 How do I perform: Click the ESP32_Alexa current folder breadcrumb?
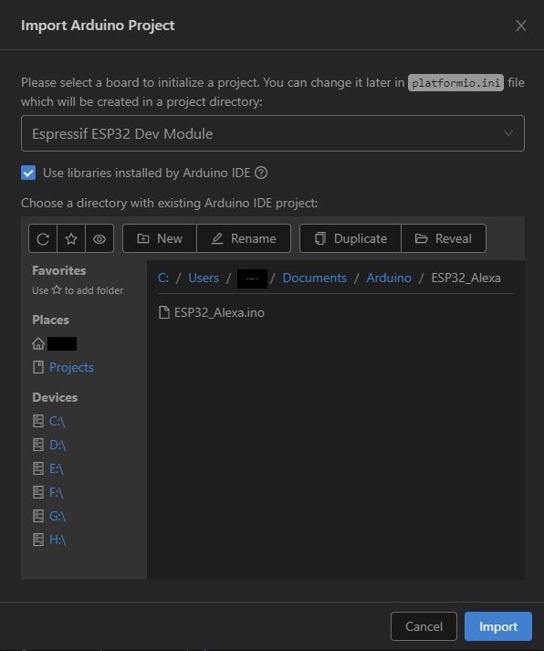coord(466,278)
